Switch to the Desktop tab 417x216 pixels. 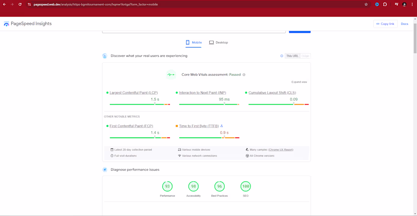pos(219,42)
